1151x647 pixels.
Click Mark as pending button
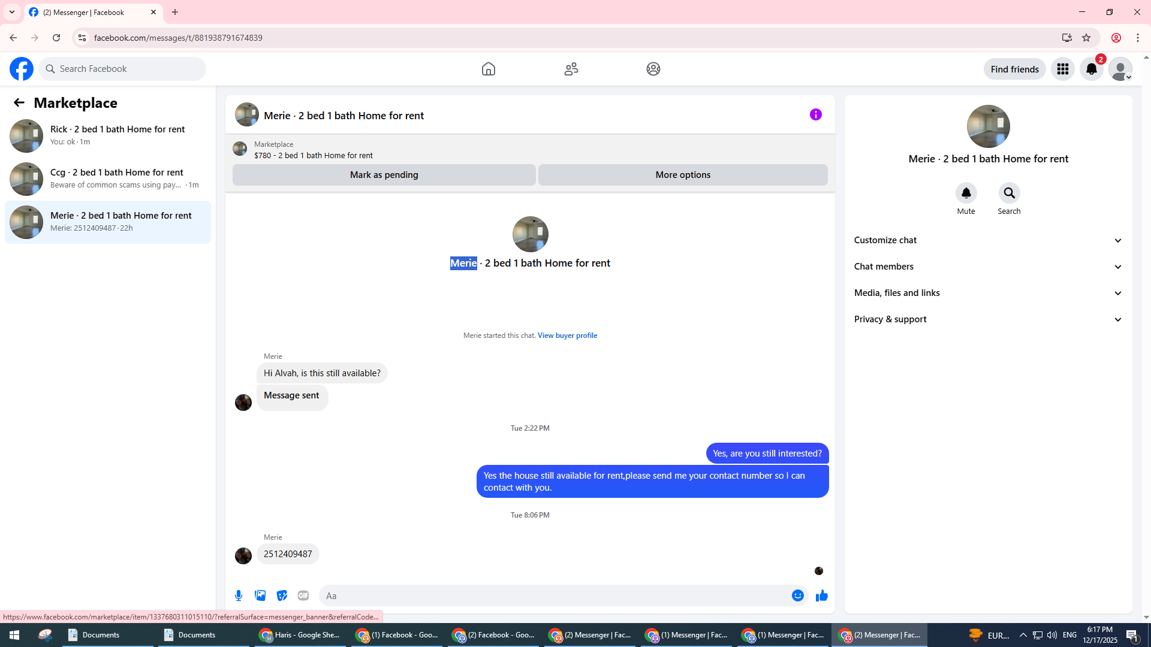tap(384, 175)
